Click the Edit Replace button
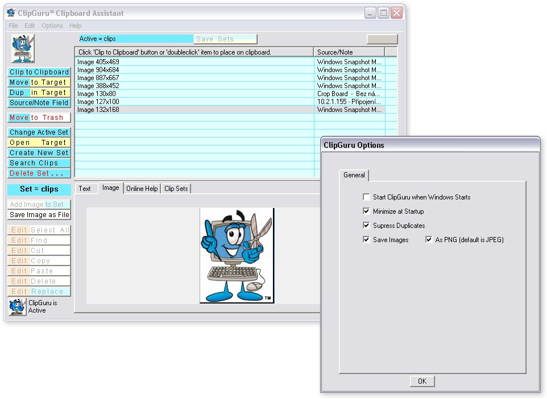This screenshot has width=547, height=399. [39, 291]
